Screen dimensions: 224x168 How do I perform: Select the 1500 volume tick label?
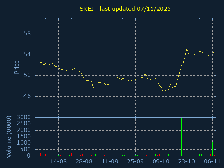(24, 136)
